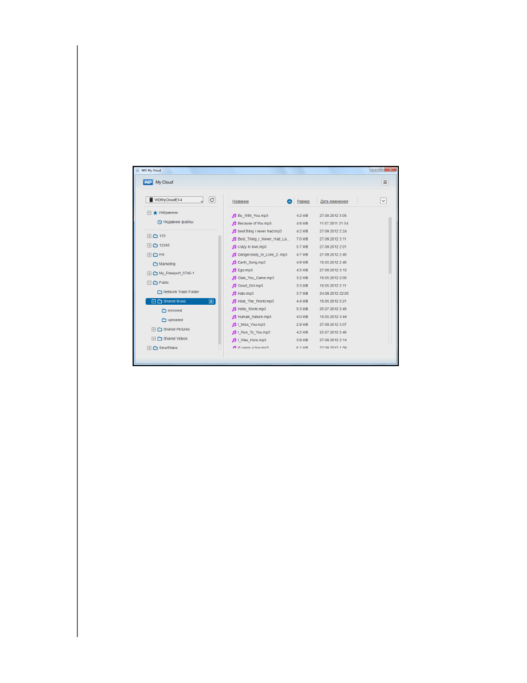
Task: Click the date 24.09.2012 22:05
Action: [334, 293]
